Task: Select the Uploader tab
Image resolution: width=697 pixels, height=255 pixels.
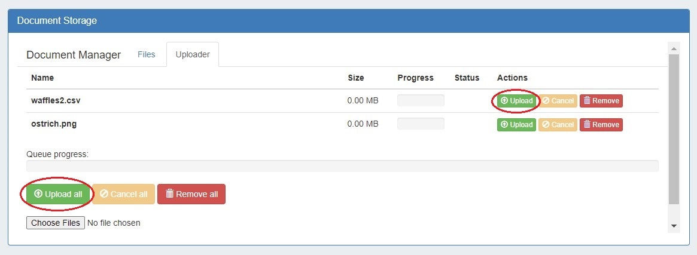Action: coord(193,54)
